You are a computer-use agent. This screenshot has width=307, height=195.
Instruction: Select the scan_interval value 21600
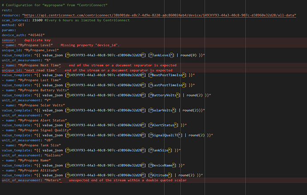pyautogui.click(x=37, y=20)
